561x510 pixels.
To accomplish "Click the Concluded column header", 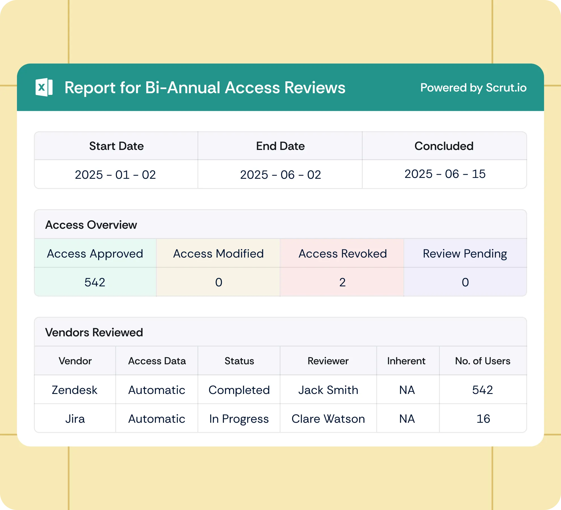I will 444,146.
